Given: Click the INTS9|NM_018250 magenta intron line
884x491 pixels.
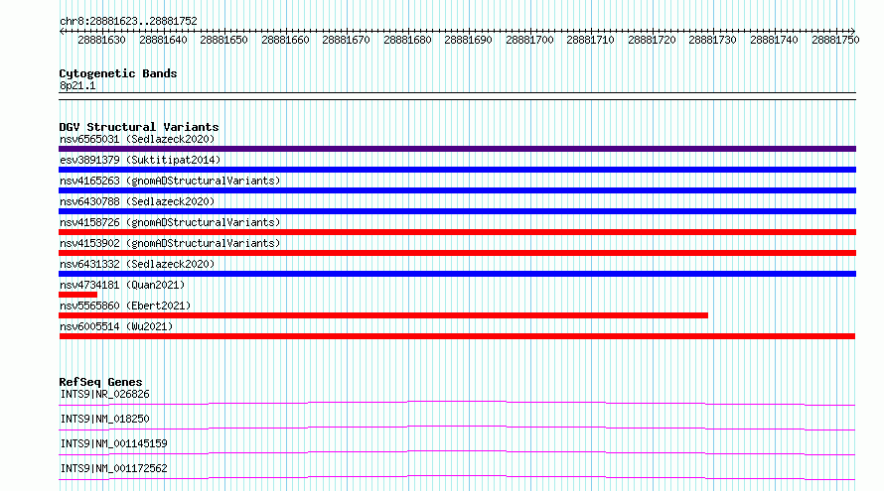Looking at the screenshot, I should coord(457,428).
